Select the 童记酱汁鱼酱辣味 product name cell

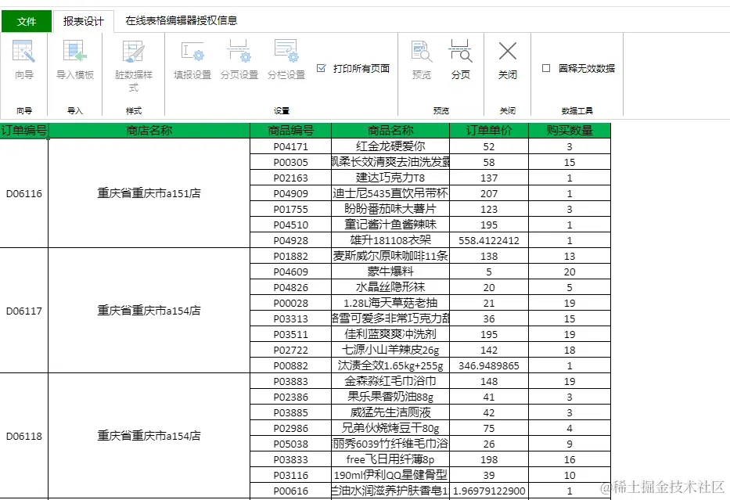(390, 225)
